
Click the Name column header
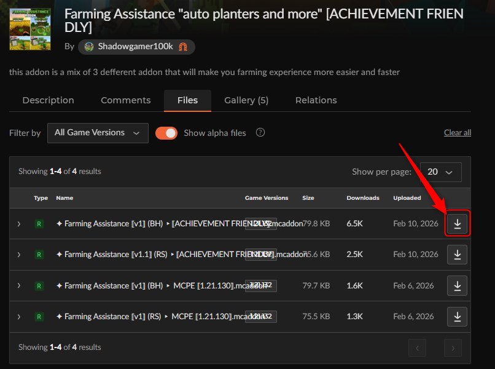[x=64, y=198]
